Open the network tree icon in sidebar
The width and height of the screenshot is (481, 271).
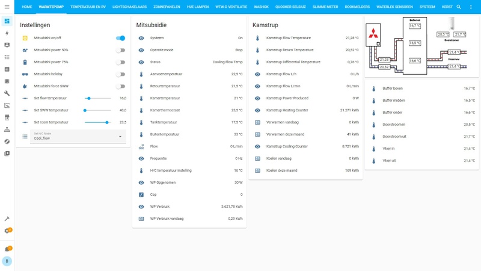click(7, 129)
